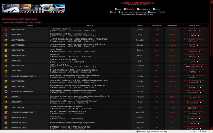Click sticky icon beside NIEPolecane Warsztaty Samochodowe
213x133 pixels.
pyautogui.click(x=6, y=76)
